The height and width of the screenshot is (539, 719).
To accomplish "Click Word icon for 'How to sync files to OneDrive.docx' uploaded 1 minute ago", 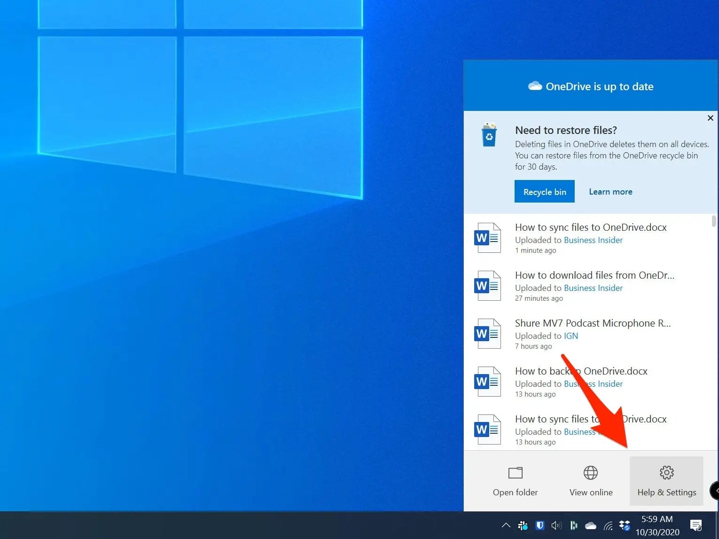I will pos(487,238).
